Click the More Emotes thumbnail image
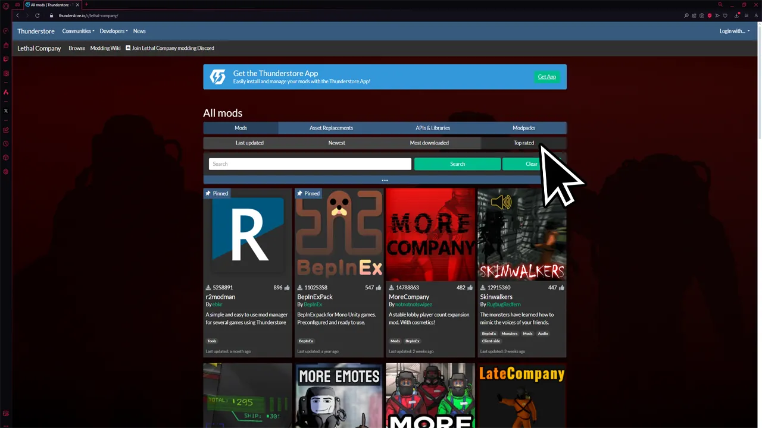762x428 pixels. click(x=339, y=396)
